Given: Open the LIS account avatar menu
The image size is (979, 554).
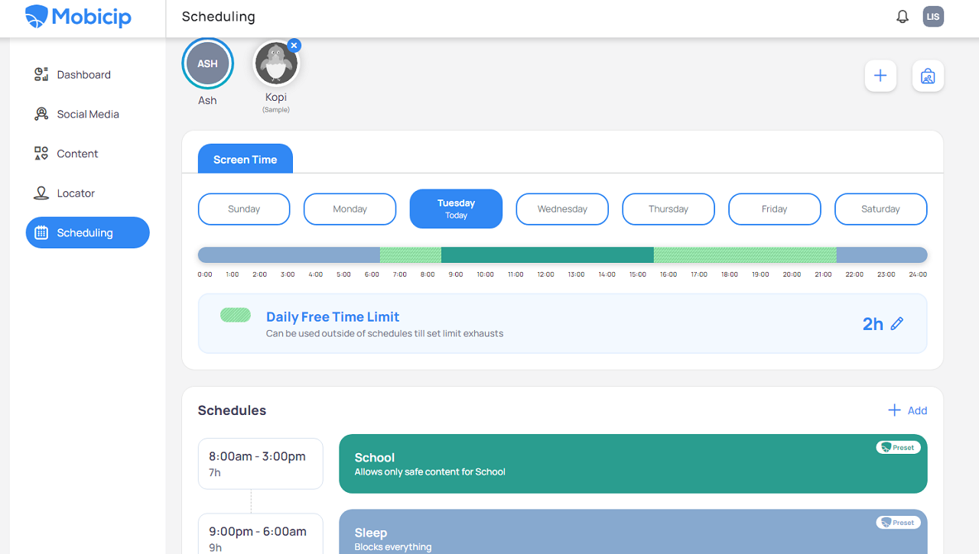Looking at the screenshot, I should tap(933, 17).
